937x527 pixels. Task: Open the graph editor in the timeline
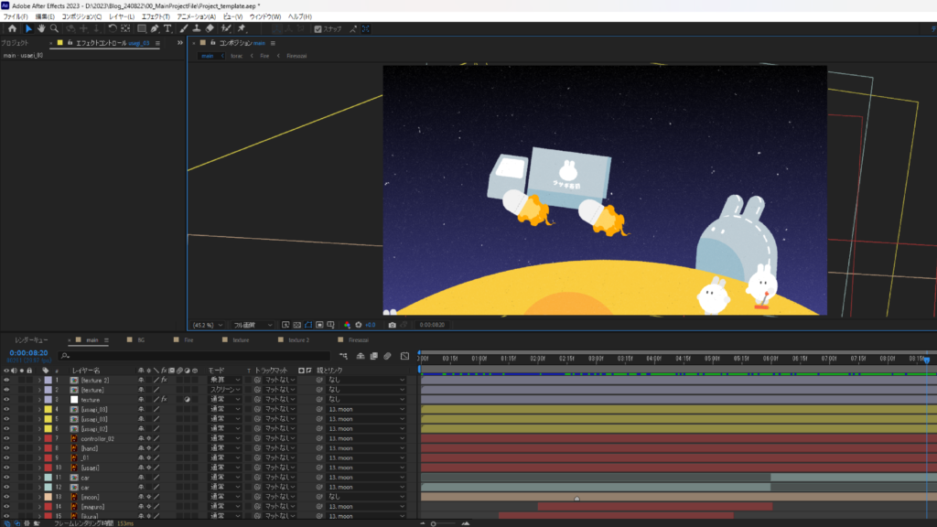[404, 356]
